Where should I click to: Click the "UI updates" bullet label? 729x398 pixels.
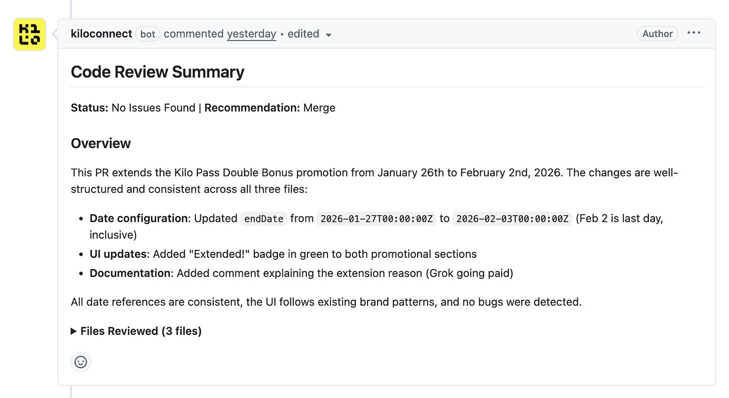pos(118,254)
